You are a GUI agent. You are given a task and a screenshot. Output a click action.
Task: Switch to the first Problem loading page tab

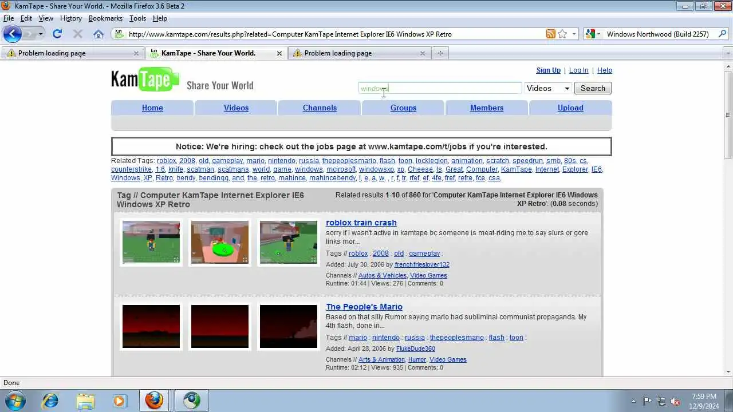[x=72, y=53]
